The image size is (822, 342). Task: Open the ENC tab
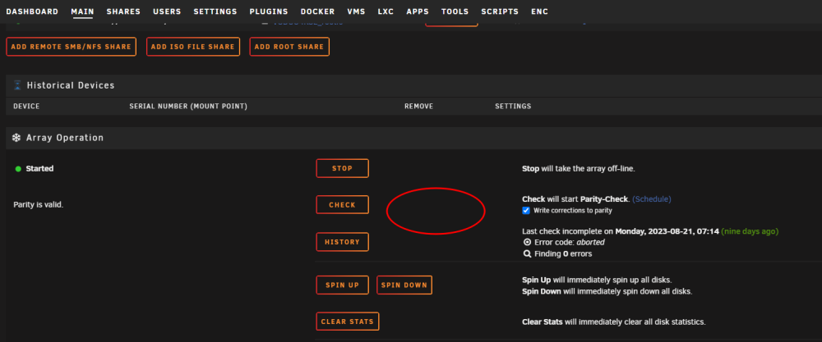click(539, 11)
